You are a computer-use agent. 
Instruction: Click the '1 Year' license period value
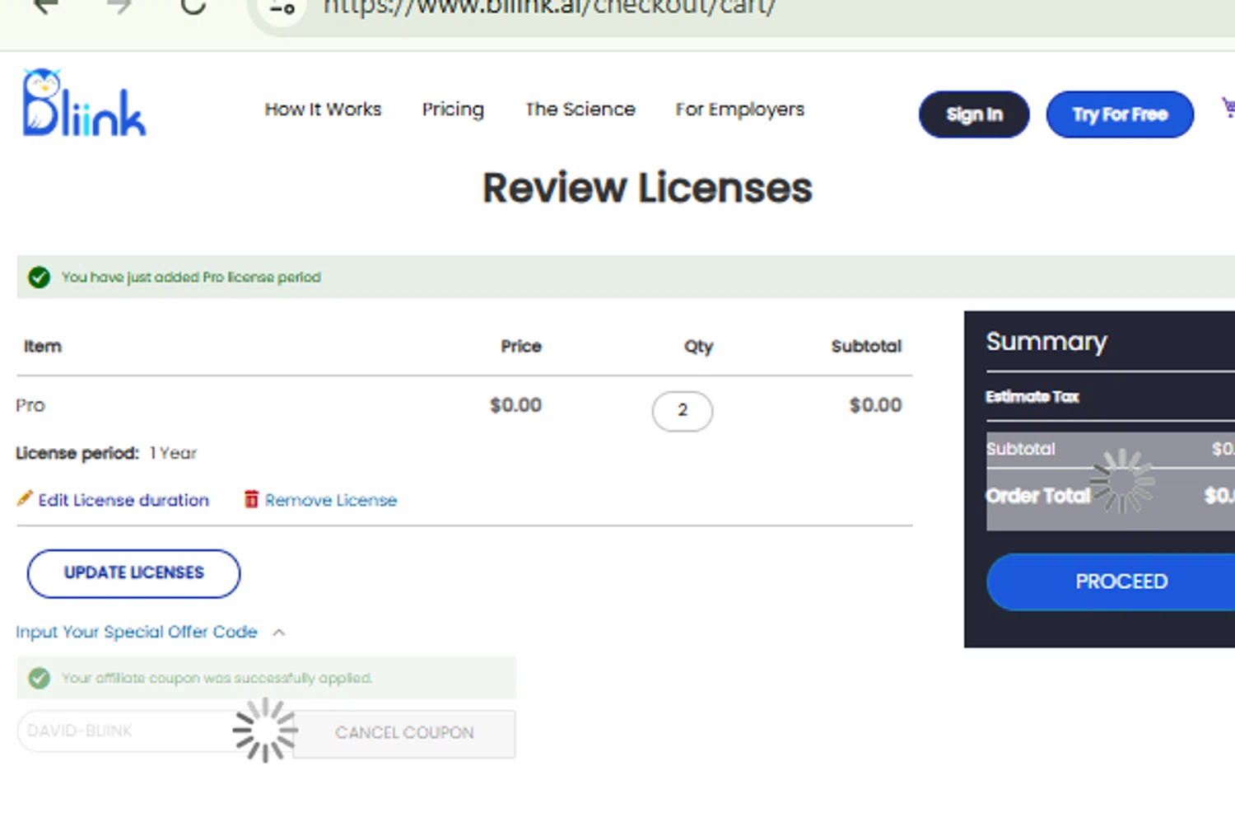(173, 453)
